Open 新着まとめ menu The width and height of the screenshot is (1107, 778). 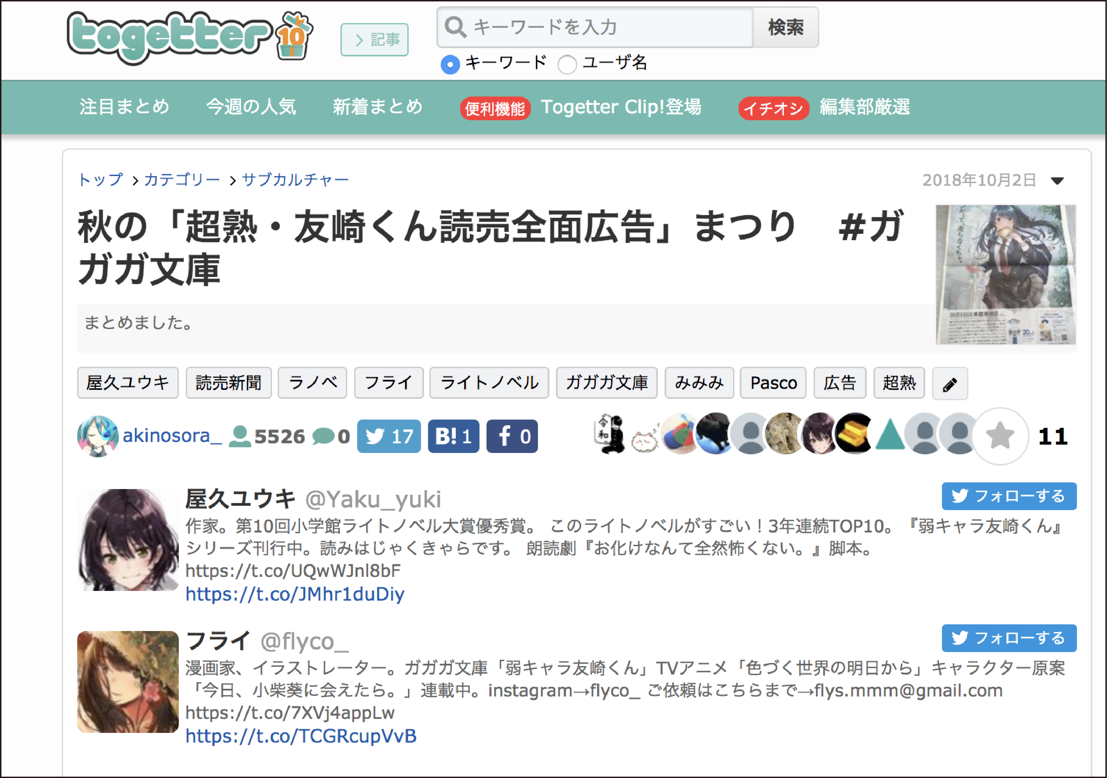coord(378,107)
